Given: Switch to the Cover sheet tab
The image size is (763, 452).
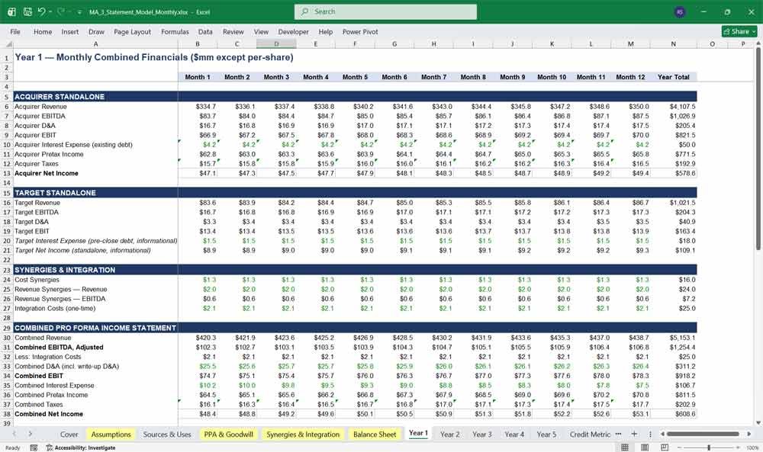Looking at the screenshot, I should coord(69,434).
